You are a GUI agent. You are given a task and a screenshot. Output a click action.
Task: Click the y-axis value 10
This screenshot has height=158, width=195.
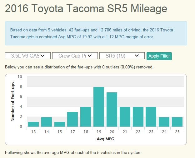[20, 77]
